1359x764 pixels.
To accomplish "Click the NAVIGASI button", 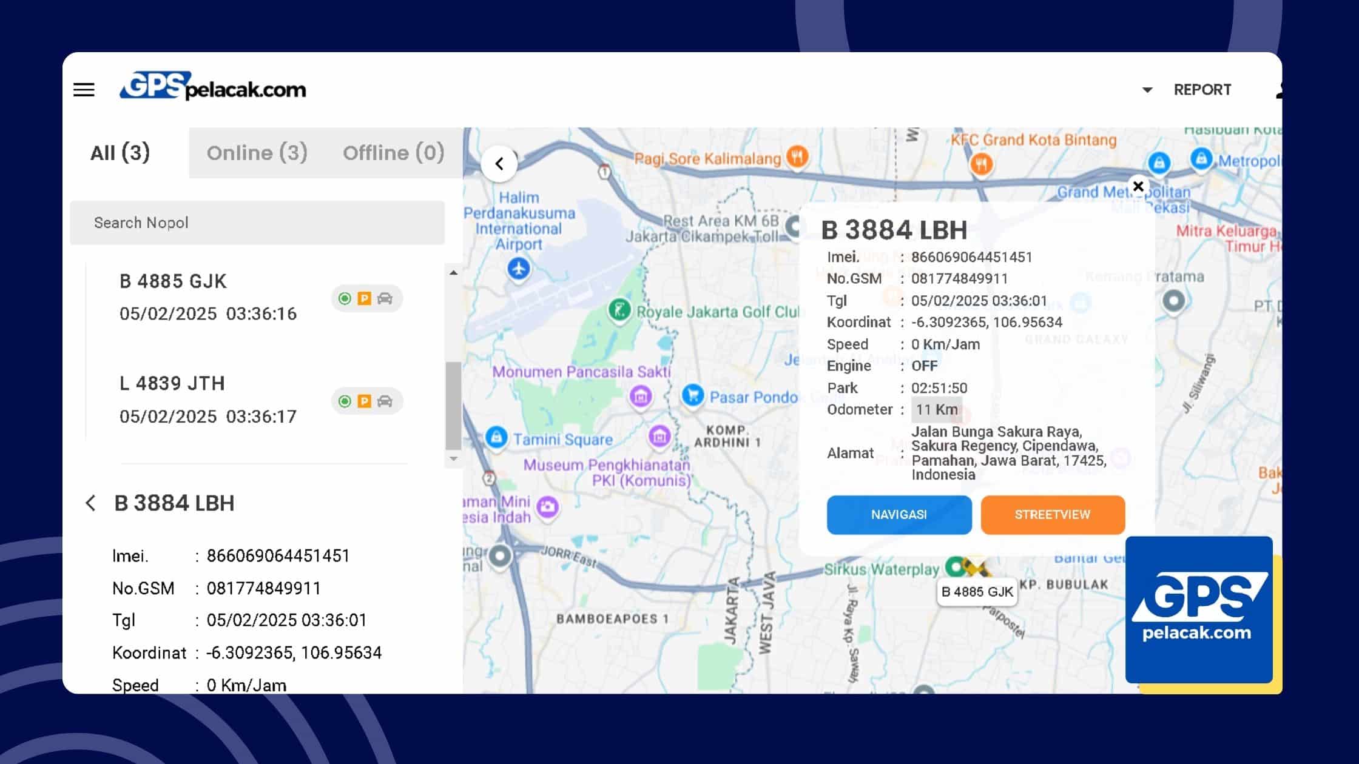I will point(899,515).
